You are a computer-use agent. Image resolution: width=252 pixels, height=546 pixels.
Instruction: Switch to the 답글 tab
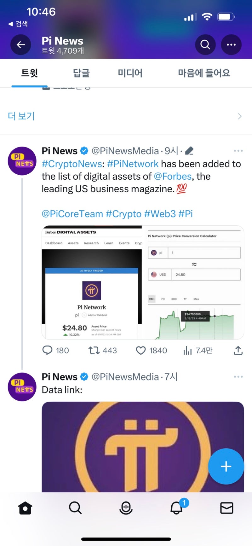[x=81, y=73]
